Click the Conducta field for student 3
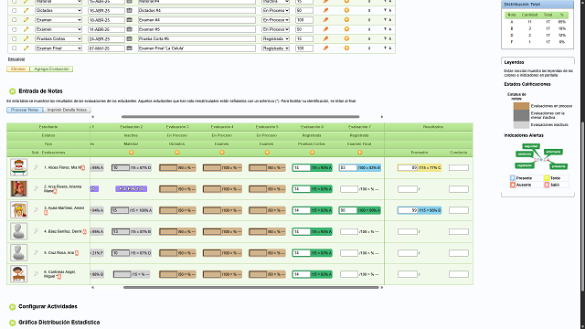 pyautogui.click(x=459, y=210)
